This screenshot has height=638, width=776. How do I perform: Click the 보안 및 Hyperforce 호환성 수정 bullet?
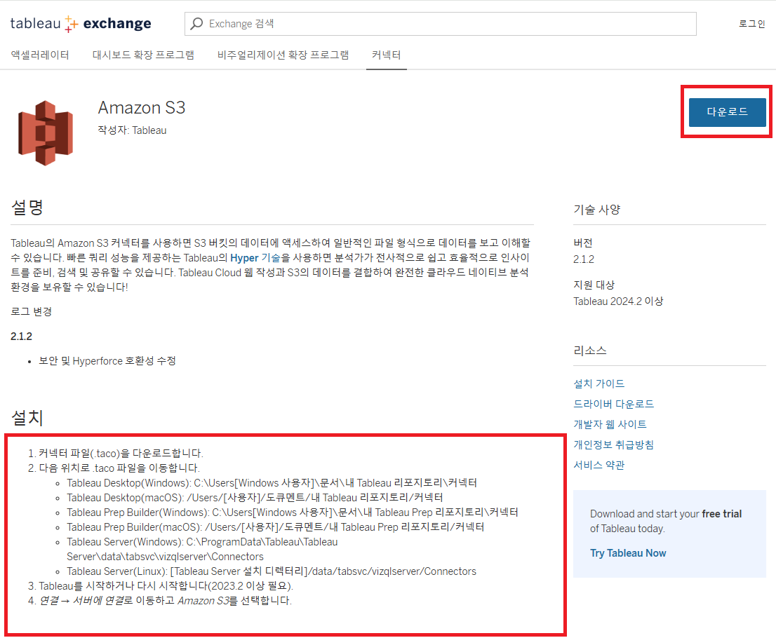point(107,361)
